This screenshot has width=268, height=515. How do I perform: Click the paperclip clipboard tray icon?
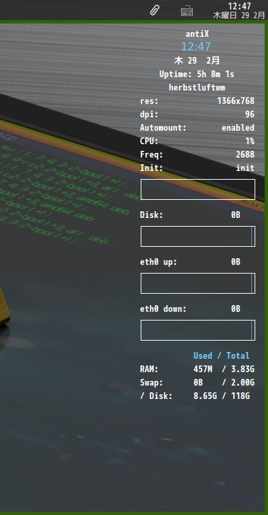pyautogui.click(x=155, y=11)
